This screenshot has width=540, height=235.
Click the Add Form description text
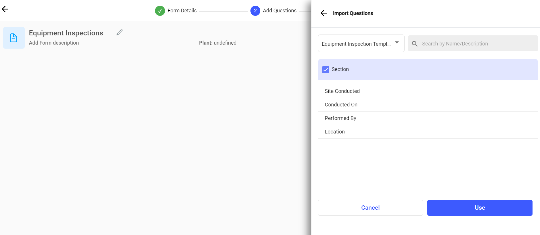coord(54,43)
